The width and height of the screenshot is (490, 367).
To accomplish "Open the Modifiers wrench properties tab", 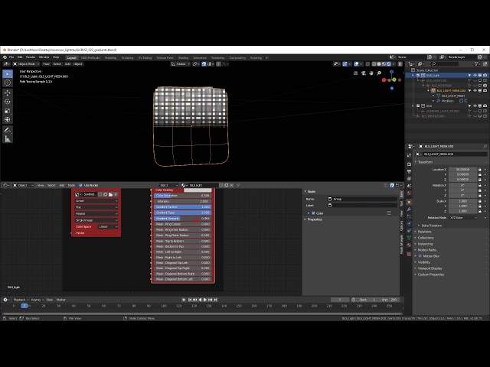I will [x=409, y=209].
